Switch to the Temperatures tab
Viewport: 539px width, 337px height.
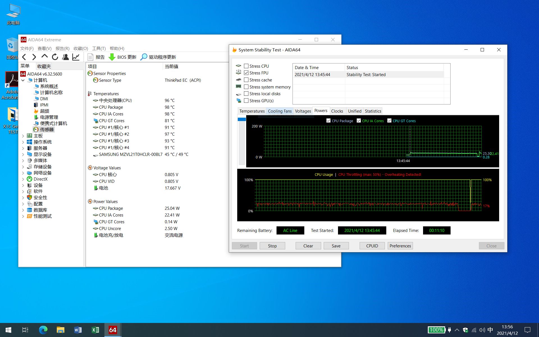[252, 111]
